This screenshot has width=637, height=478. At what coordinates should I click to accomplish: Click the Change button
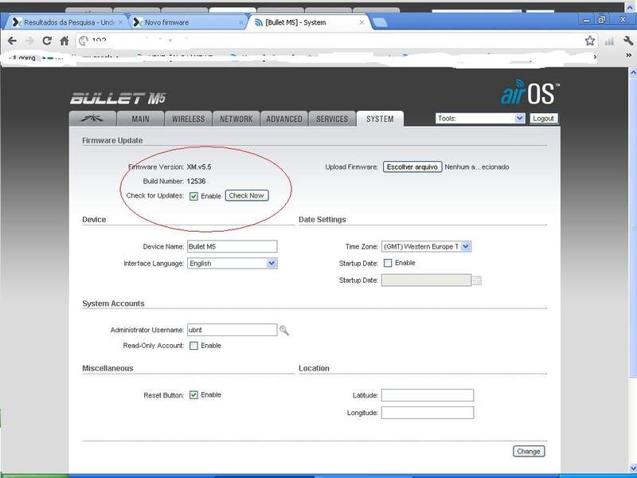click(x=529, y=451)
